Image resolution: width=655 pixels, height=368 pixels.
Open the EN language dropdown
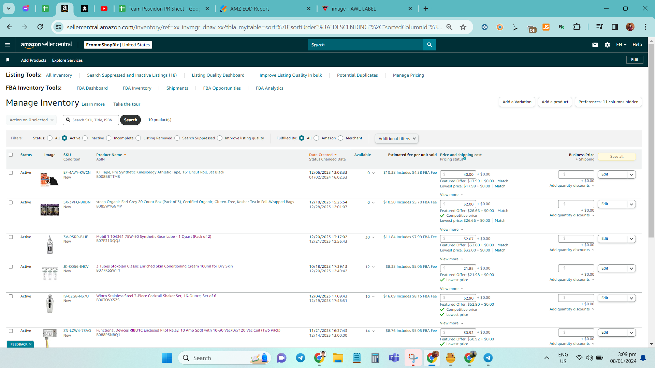(621, 45)
